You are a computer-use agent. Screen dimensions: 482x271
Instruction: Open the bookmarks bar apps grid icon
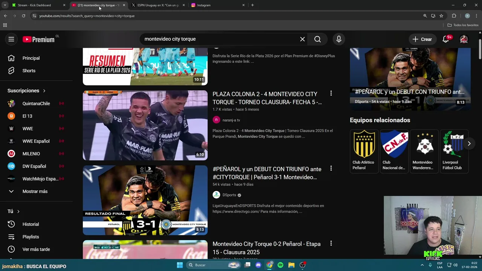[5, 25]
